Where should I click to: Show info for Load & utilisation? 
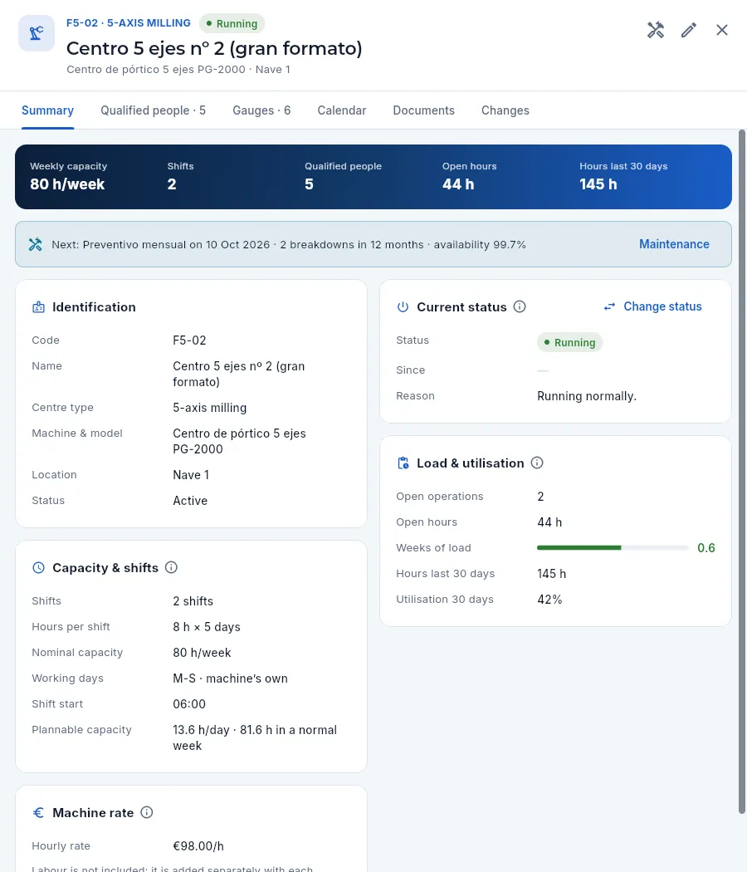[x=537, y=463]
